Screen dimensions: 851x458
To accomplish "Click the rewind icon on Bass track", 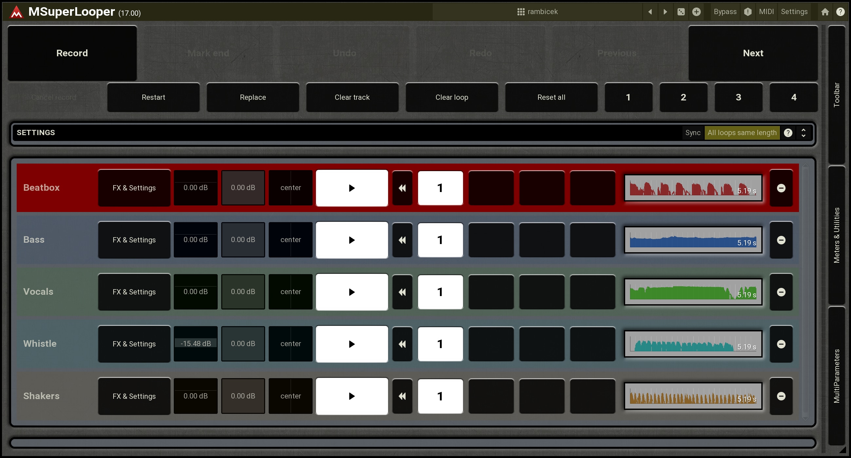I will tap(402, 240).
